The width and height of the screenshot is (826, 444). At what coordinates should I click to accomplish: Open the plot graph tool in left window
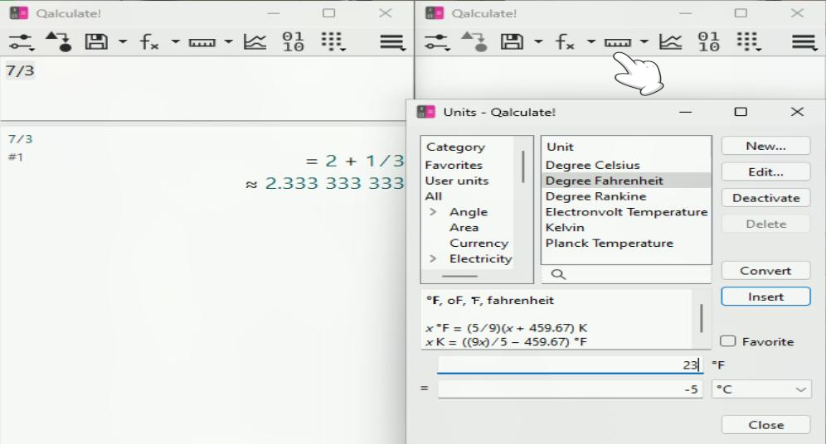pos(254,41)
